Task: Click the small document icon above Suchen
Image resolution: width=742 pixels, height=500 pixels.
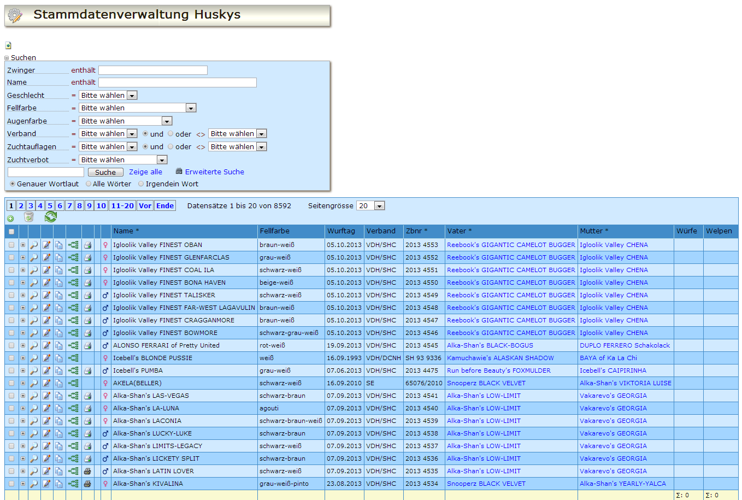Action: click(x=8, y=45)
